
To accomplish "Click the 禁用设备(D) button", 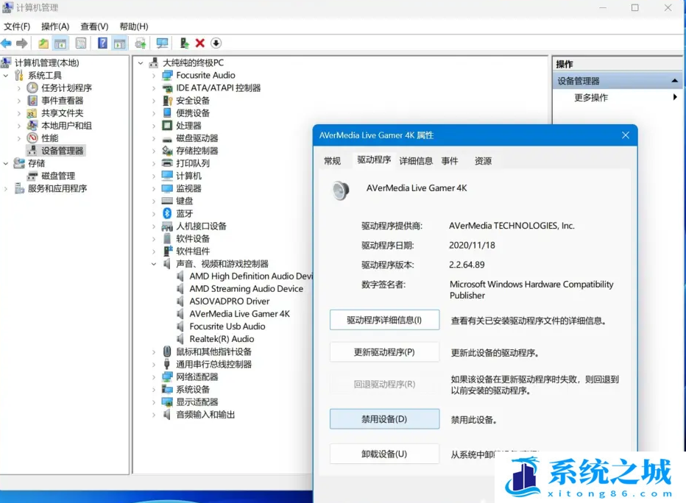I will 384,419.
